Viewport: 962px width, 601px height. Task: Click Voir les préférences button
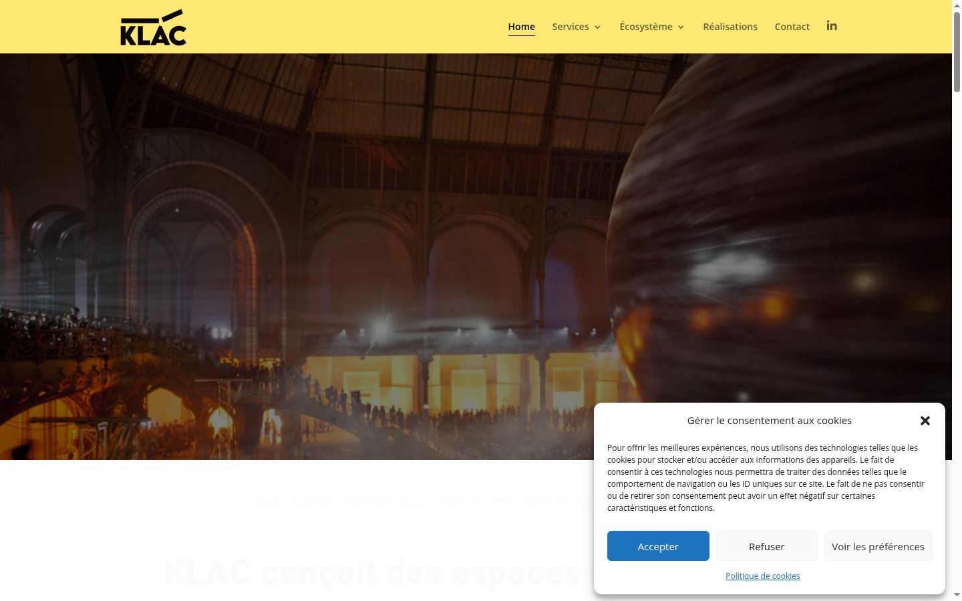(x=878, y=546)
